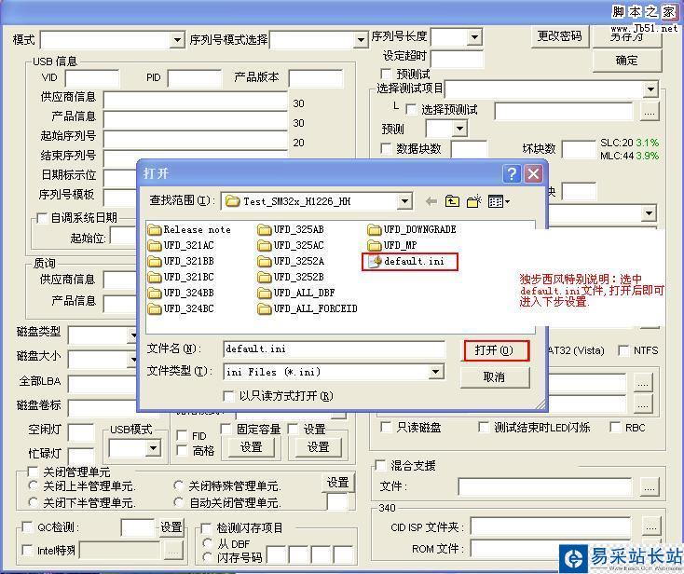Select the default.ini file
The width and height of the screenshot is (684, 574).
coord(406,261)
